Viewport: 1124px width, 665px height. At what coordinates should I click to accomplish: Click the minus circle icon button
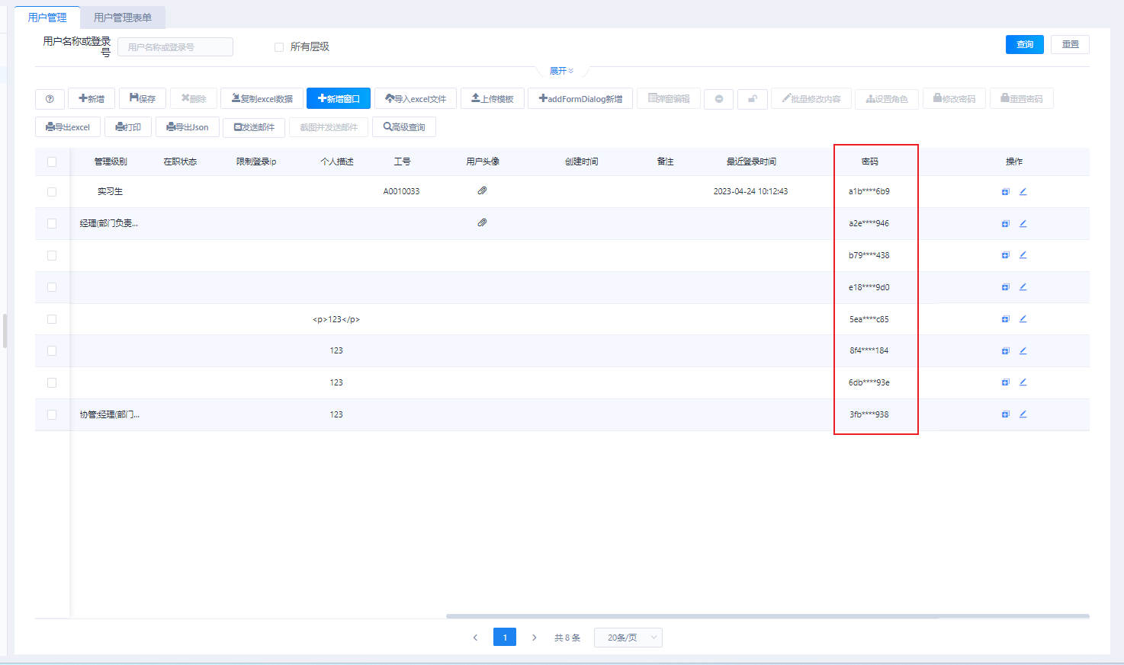pyautogui.click(x=719, y=99)
